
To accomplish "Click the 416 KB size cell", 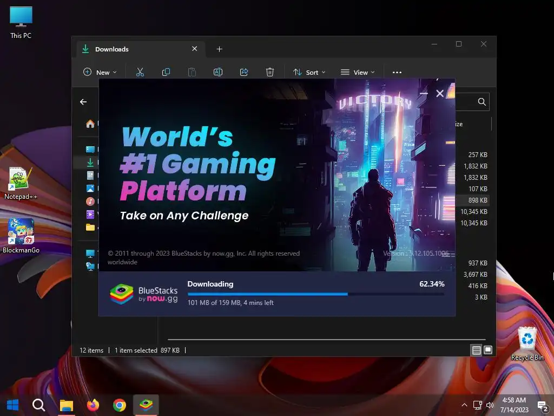I will click(x=478, y=286).
